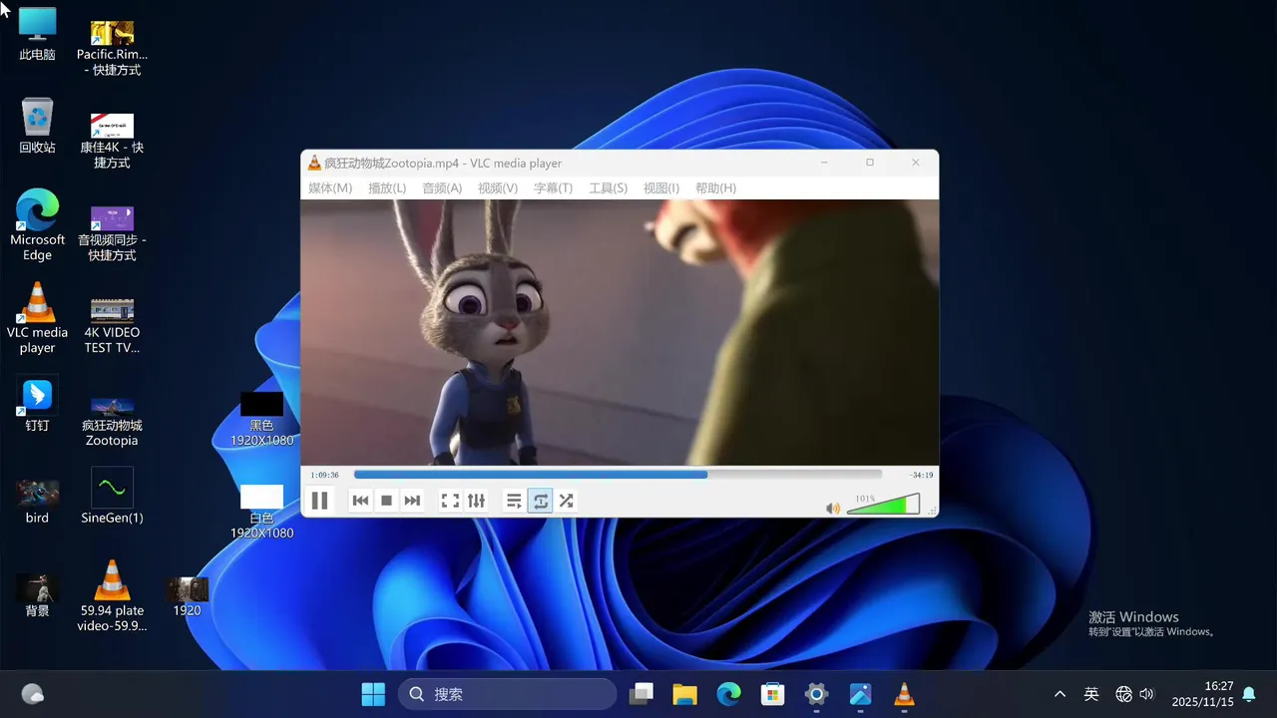This screenshot has width=1277, height=718.
Task: Toggle the remaining time display -34:19
Action: (921, 475)
